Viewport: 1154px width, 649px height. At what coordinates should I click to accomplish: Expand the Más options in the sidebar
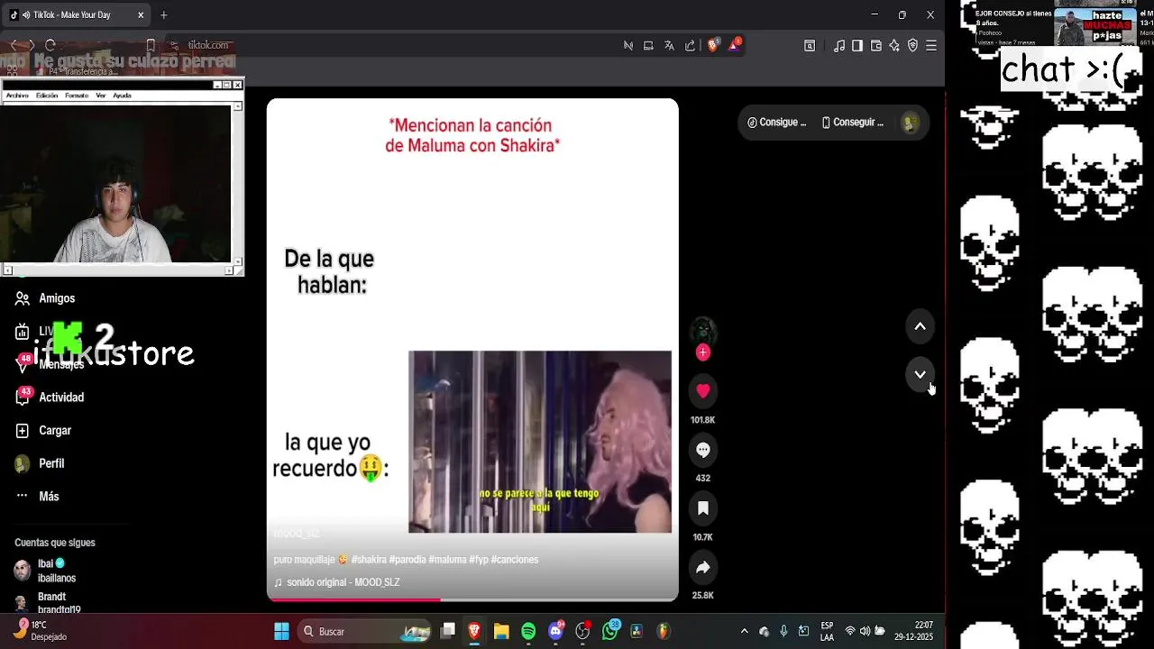(37, 497)
